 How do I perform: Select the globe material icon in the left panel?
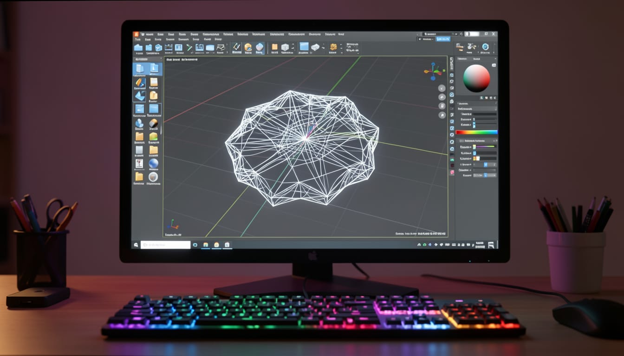[x=155, y=164]
